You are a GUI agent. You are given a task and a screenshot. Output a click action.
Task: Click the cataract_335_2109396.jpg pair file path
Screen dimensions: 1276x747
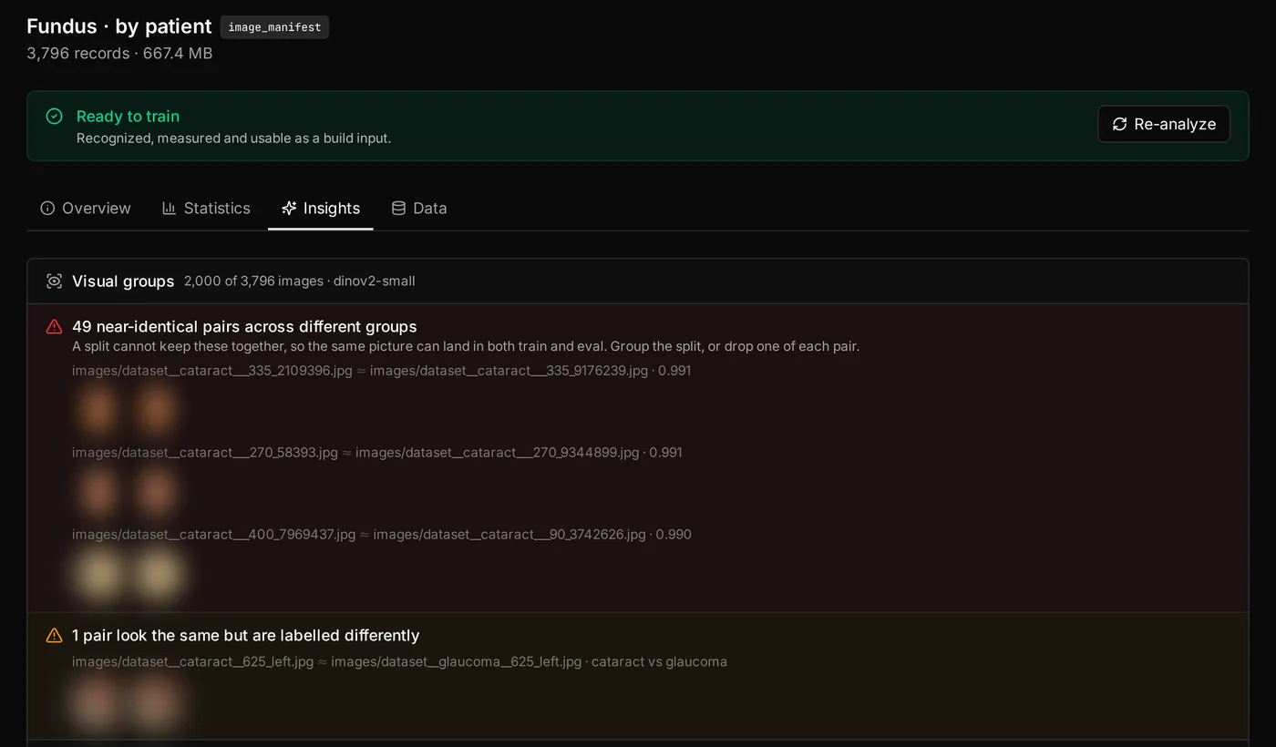coord(381,371)
